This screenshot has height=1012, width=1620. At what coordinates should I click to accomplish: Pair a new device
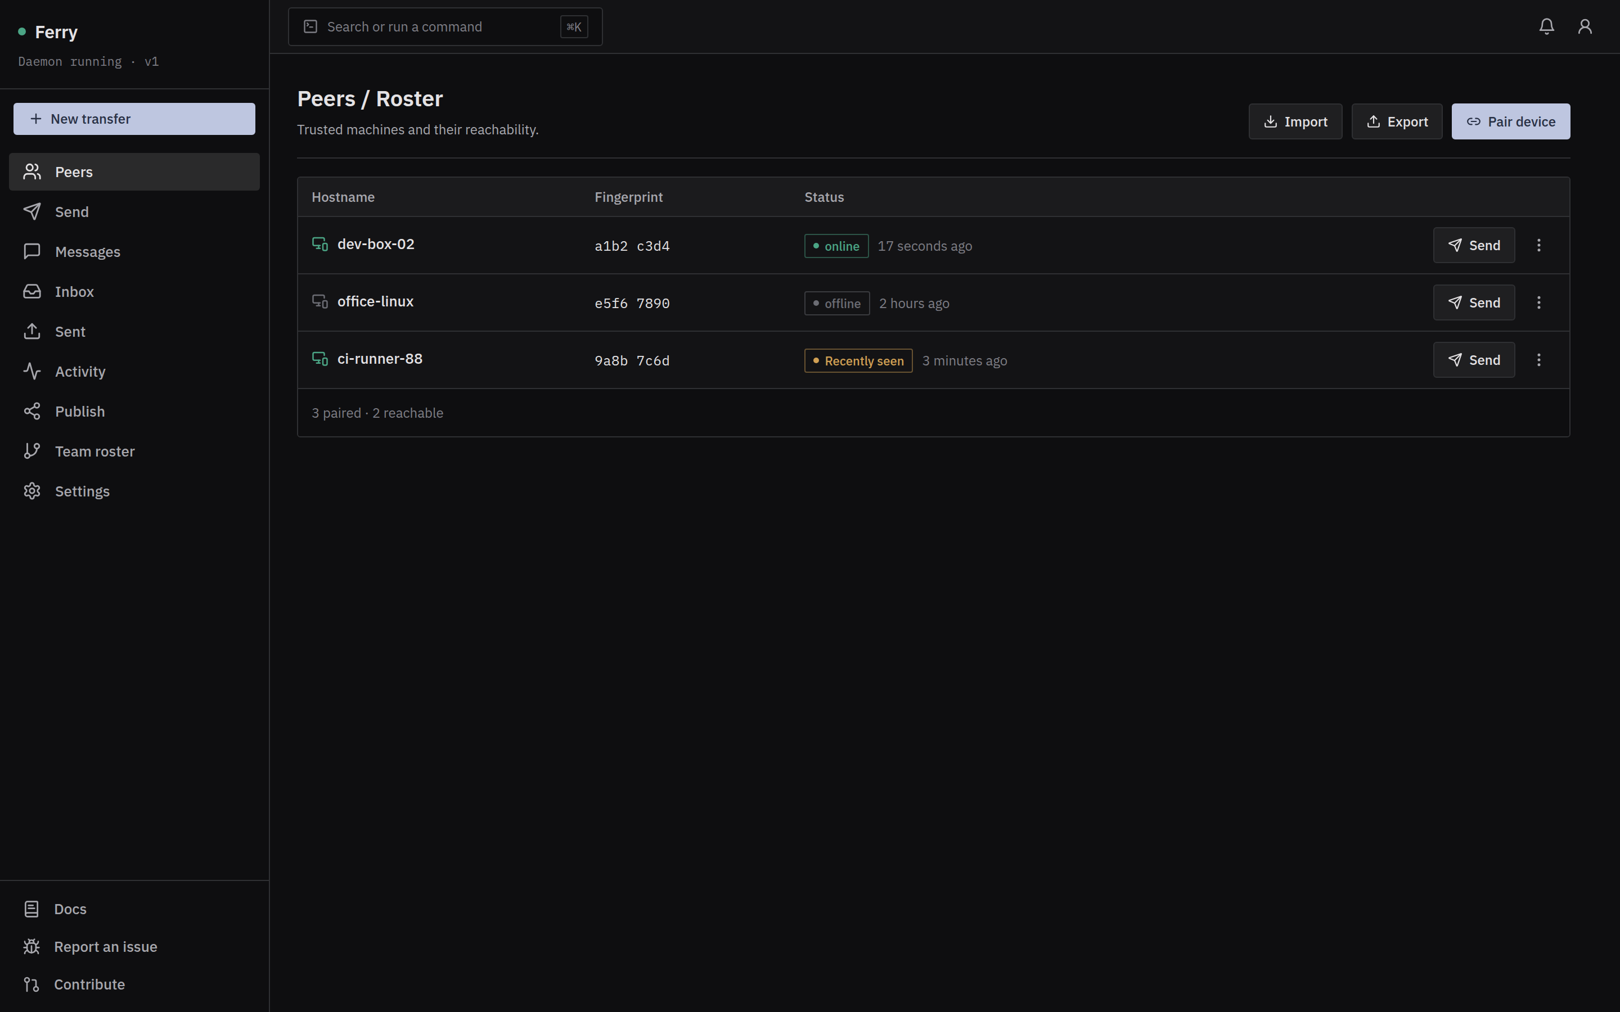[1510, 122]
